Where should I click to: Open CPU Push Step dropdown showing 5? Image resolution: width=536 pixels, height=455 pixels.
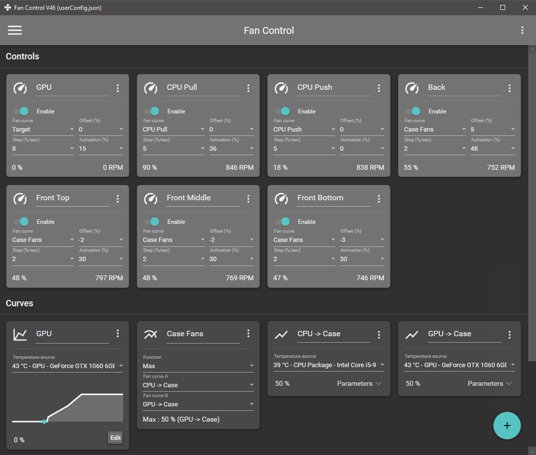click(304, 148)
